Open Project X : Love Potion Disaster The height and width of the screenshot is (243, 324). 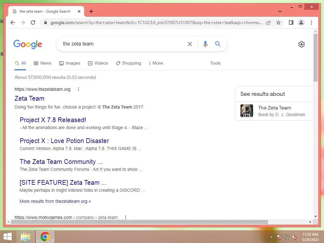pyautogui.click(x=64, y=141)
